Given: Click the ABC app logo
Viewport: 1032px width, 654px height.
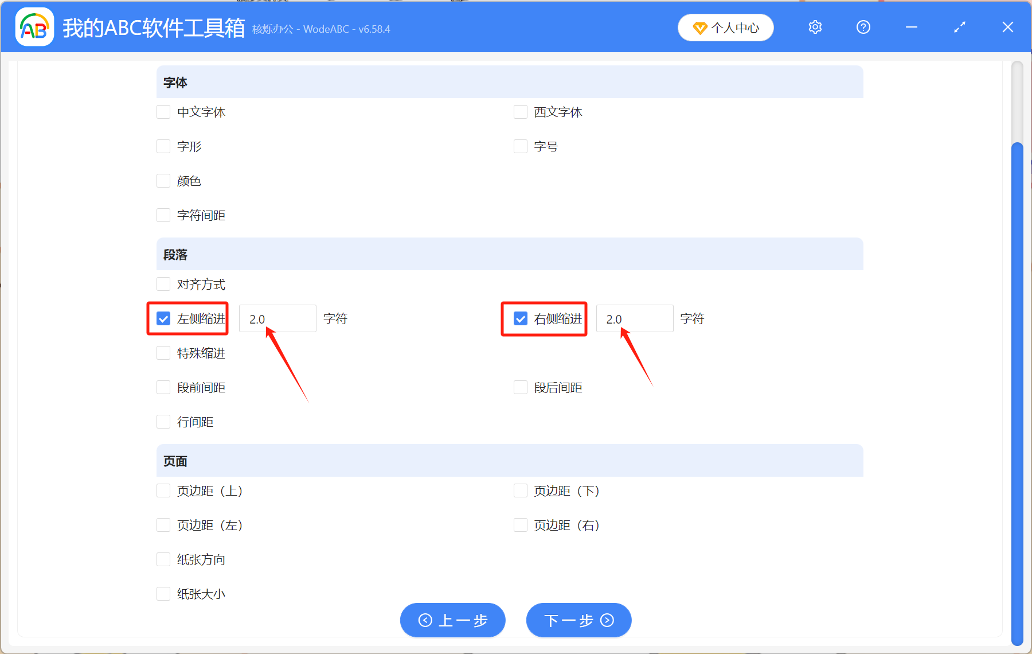Looking at the screenshot, I should (x=34, y=27).
